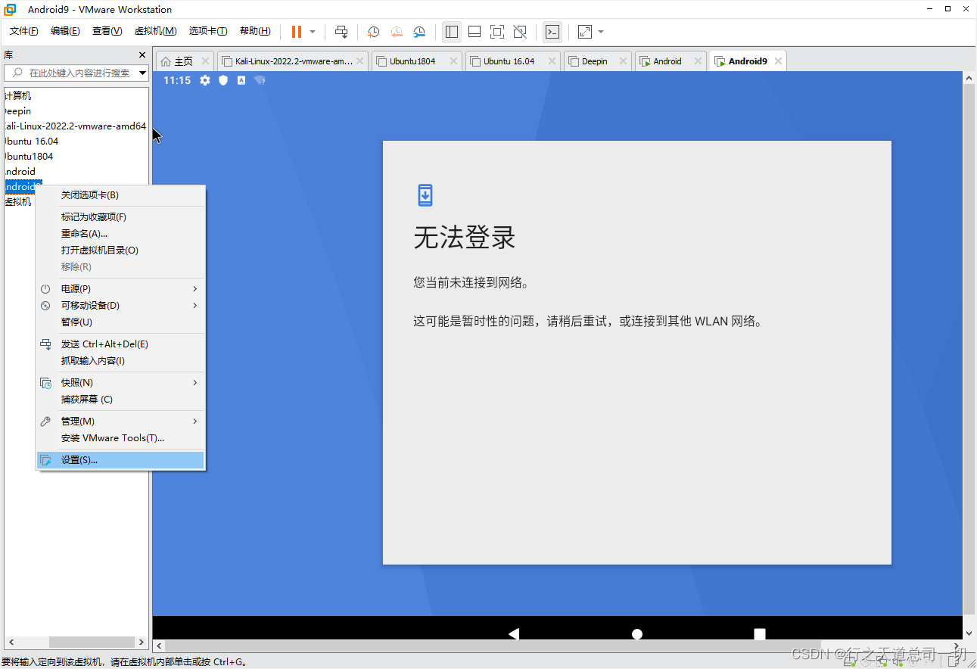
Task: Expand the 管理(M) submenu
Action: tap(120, 422)
